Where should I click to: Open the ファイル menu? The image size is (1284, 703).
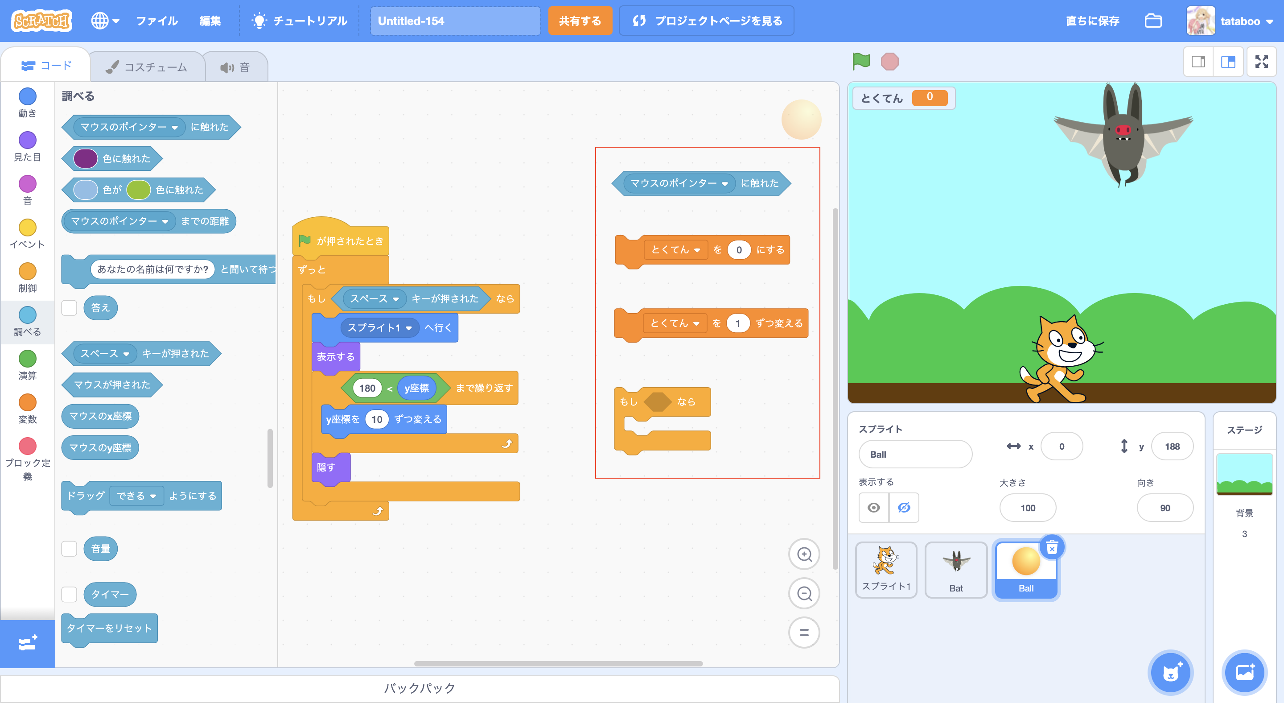[x=157, y=21]
